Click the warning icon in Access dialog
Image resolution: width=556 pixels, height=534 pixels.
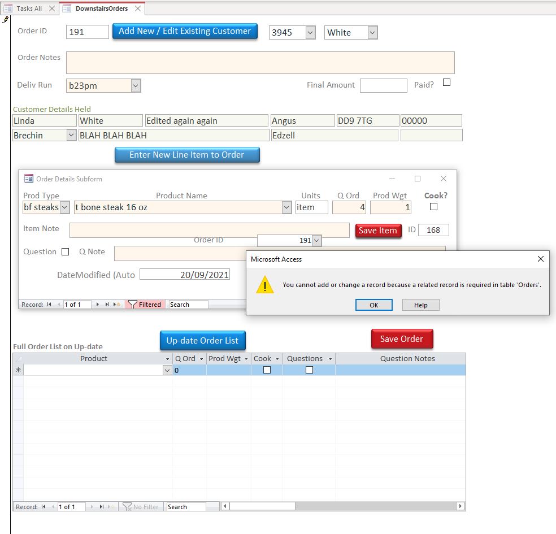pyautogui.click(x=265, y=285)
